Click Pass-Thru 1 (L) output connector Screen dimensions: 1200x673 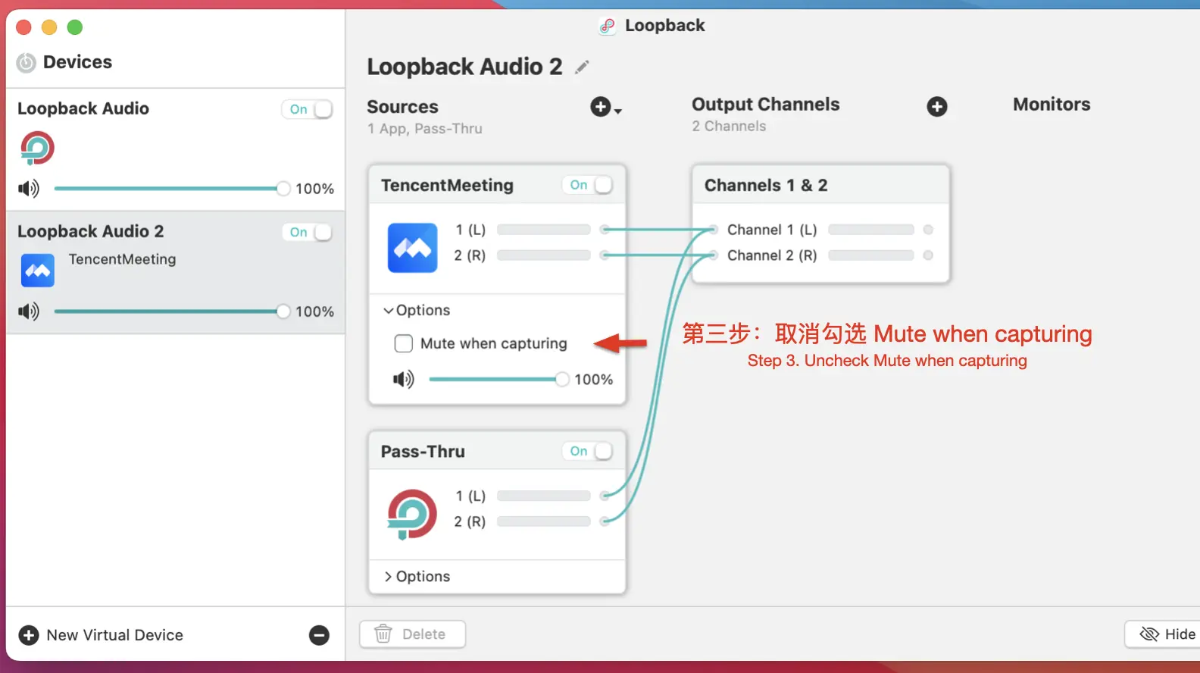605,496
